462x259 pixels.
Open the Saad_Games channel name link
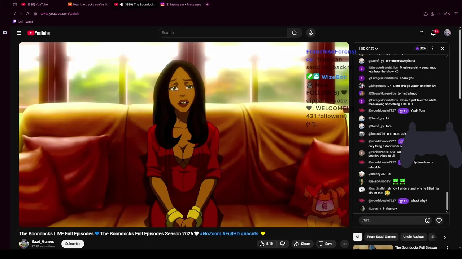(x=43, y=242)
